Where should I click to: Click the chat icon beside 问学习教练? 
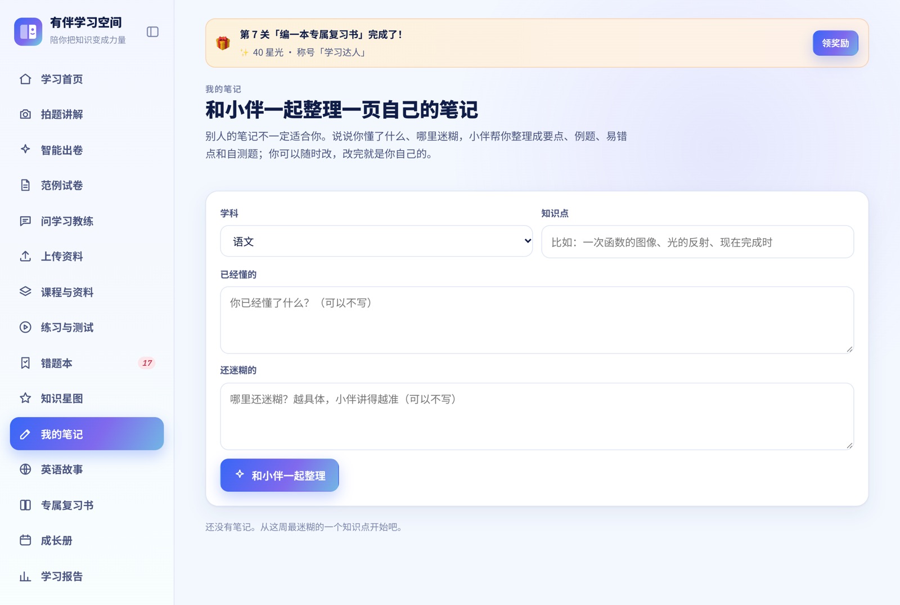click(25, 221)
